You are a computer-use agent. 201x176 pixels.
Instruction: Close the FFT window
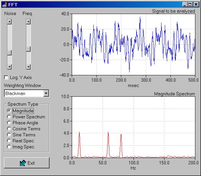coord(196,5)
